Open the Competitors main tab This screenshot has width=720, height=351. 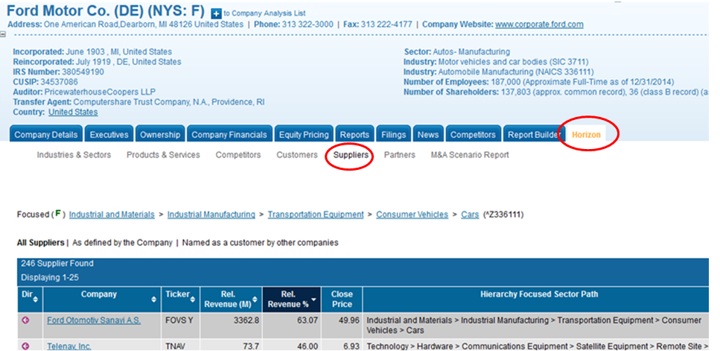[473, 135]
